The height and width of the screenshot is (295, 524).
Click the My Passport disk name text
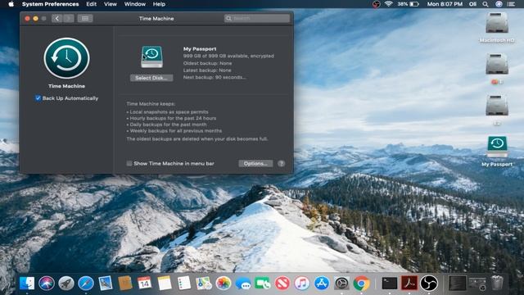200,49
